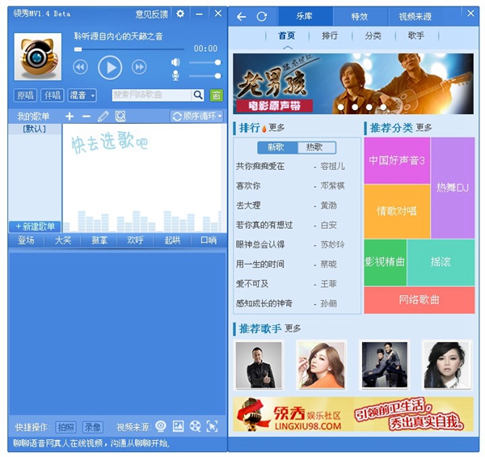Screen dimensions: 485x457
Task: Go back to the previous track
Action: (81, 67)
